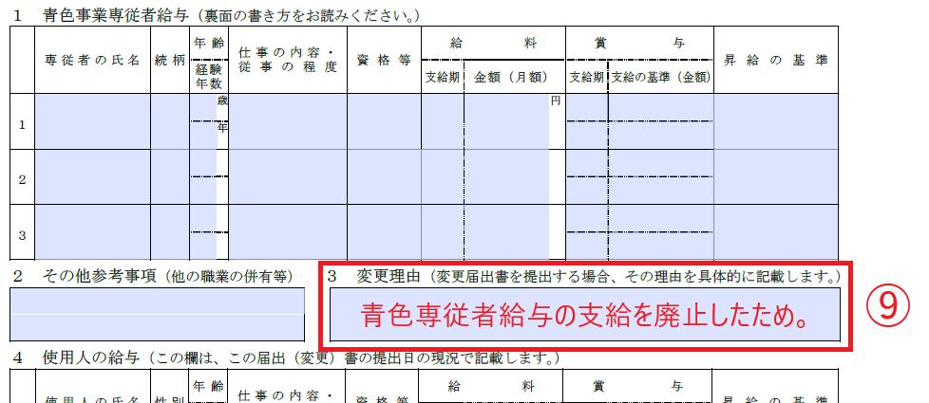The width and height of the screenshot is (929, 403).
Task: Click lower line of その他参考事項 field
Action: [158, 327]
